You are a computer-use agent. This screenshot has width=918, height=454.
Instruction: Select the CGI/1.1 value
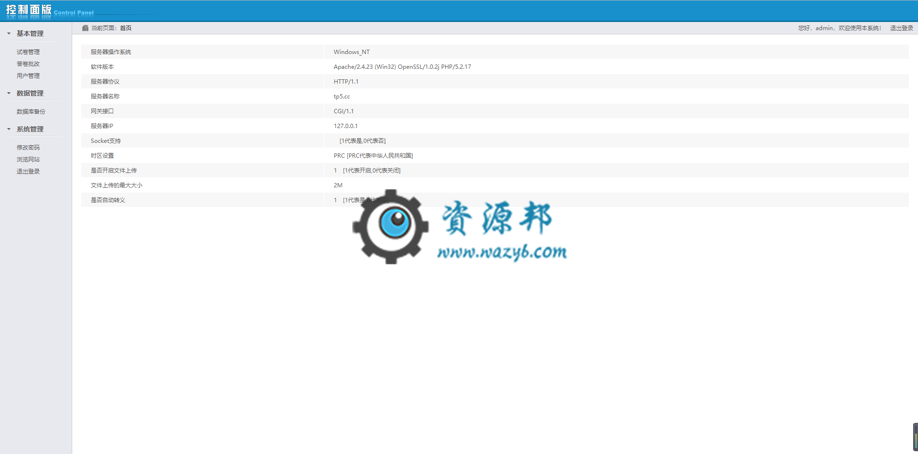pos(344,111)
